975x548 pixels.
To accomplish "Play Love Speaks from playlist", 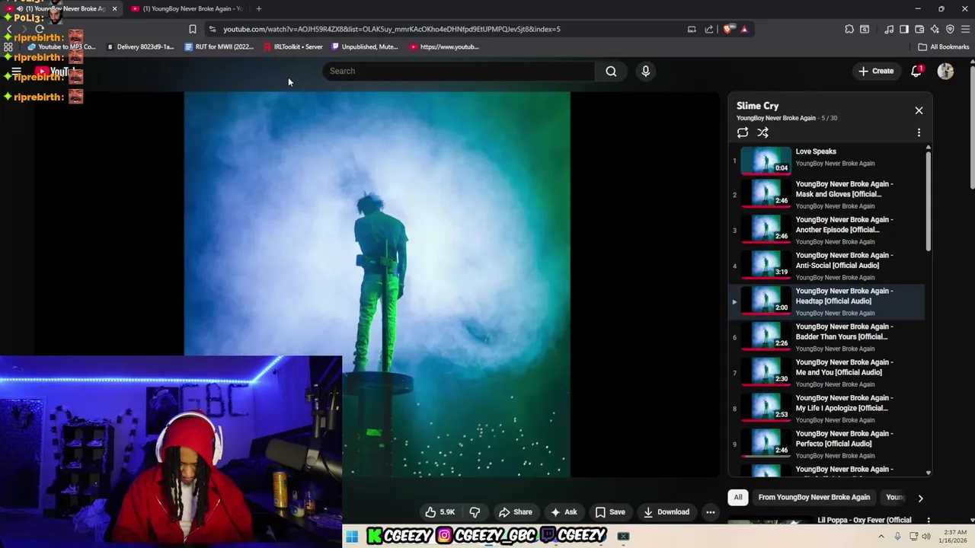I will coord(826,159).
